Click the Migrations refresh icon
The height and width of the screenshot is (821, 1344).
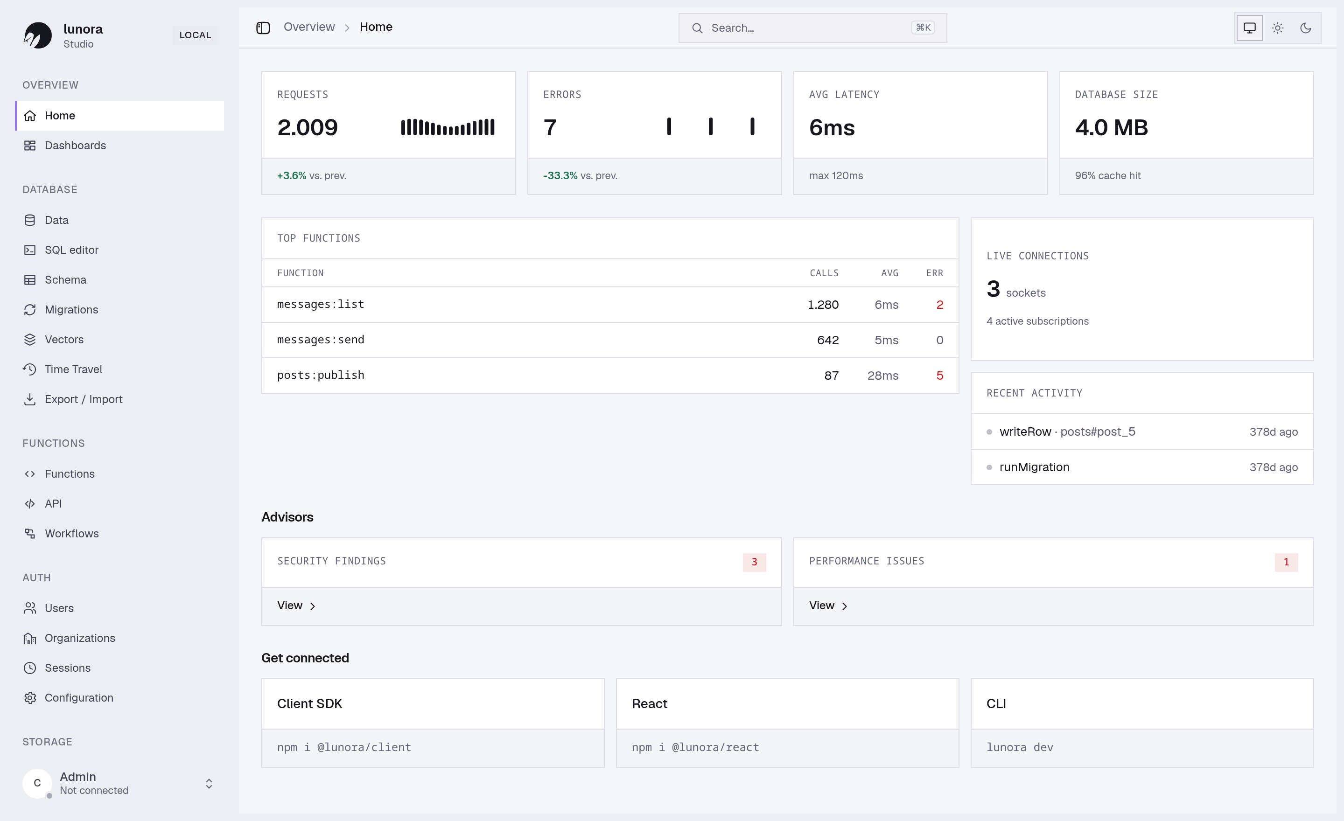[30, 310]
